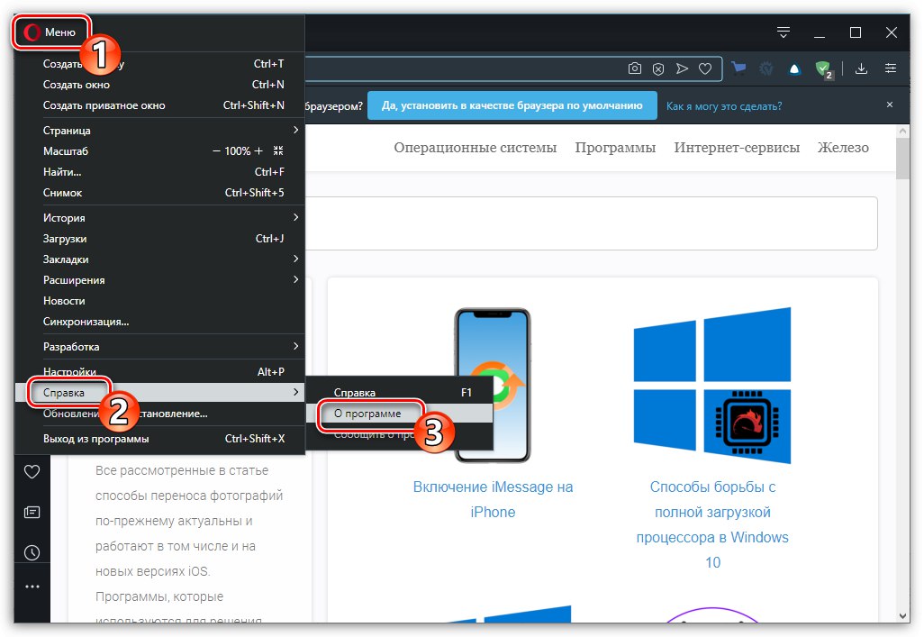Open the Как я могу это сделать? link
Screen dimensions: 924x637
click(724, 106)
